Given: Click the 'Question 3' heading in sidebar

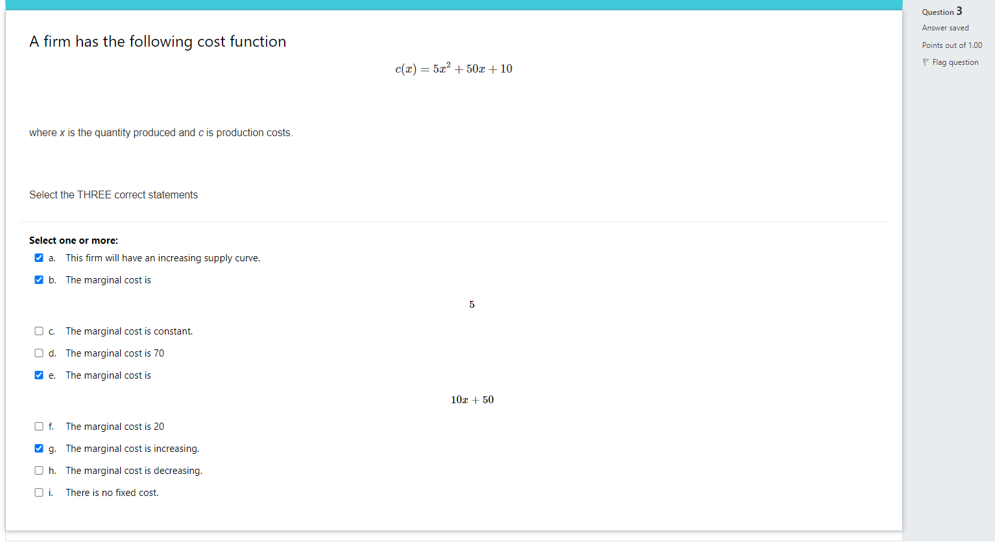Looking at the screenshot, I should click(942, 12).
